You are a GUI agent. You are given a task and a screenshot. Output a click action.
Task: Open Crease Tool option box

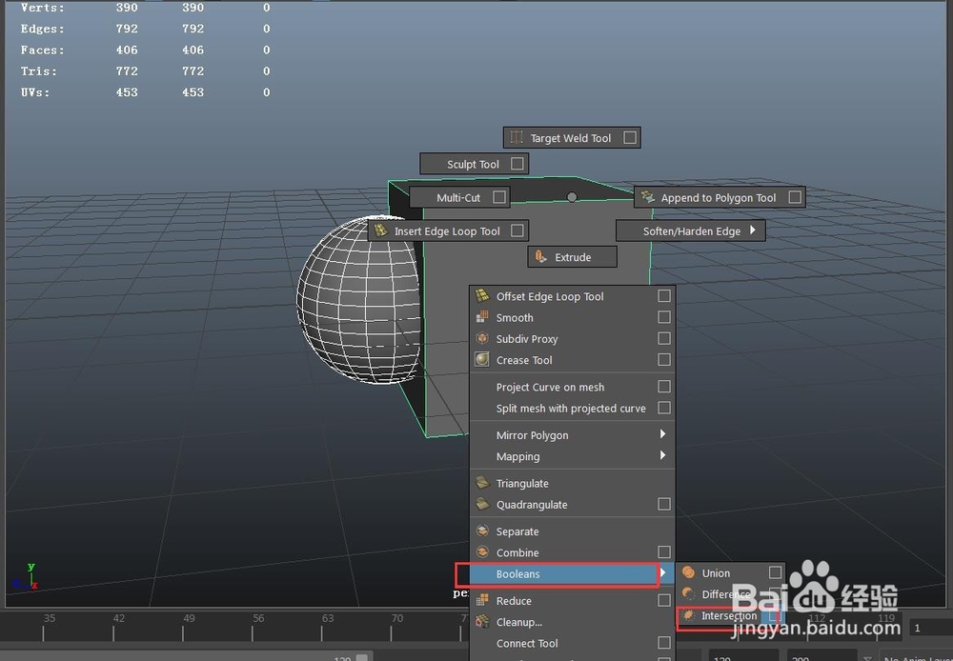664,360
